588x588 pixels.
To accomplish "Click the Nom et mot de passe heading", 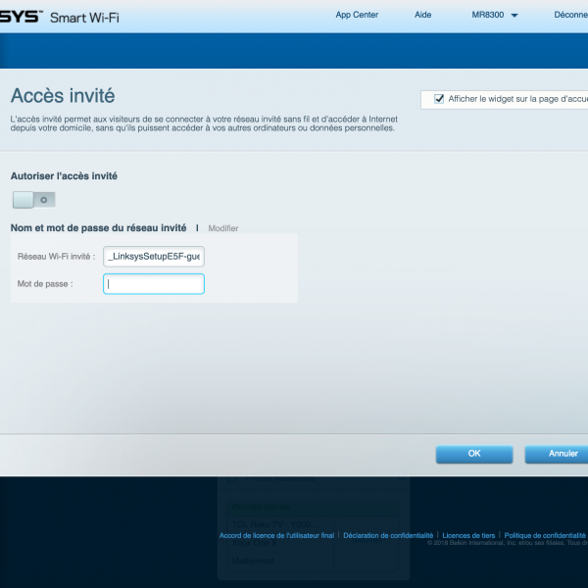I will 98,228.
